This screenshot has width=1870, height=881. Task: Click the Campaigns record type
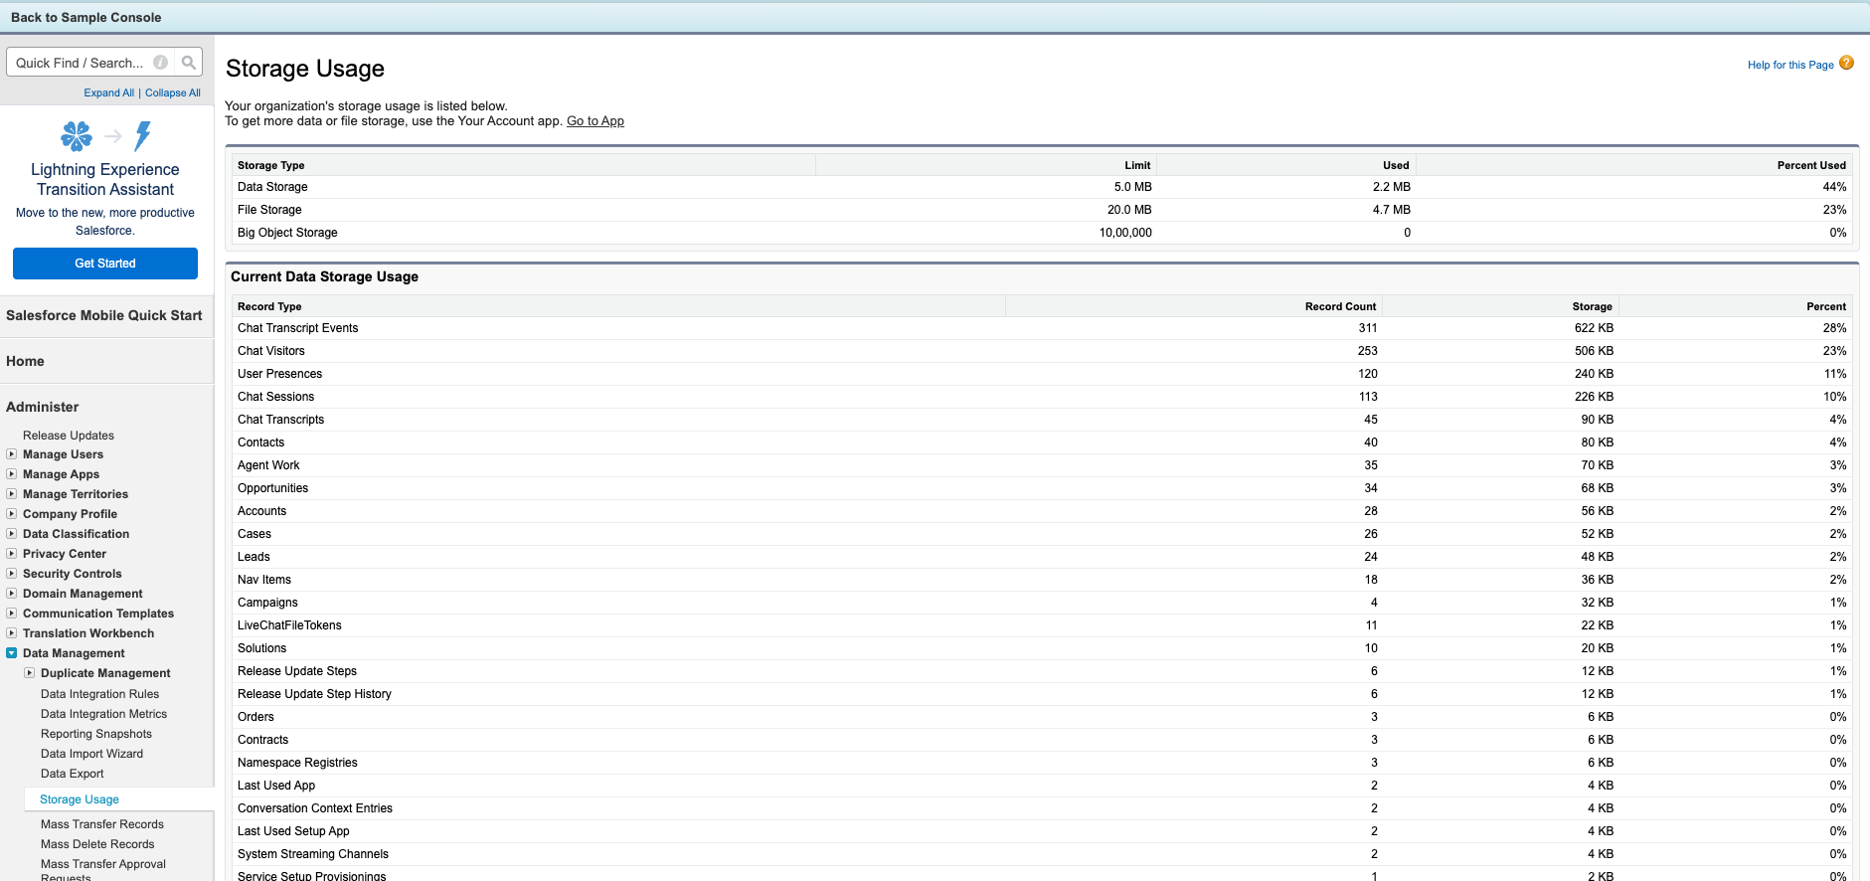pos(267,603)
